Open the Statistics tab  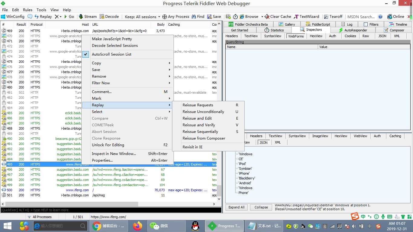pos(274,30)
